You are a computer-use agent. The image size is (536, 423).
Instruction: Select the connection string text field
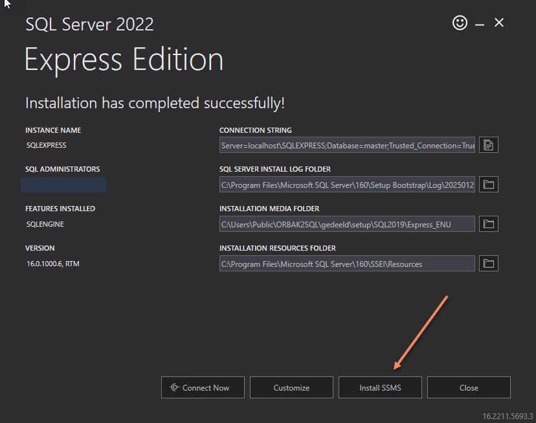point(347,145)
